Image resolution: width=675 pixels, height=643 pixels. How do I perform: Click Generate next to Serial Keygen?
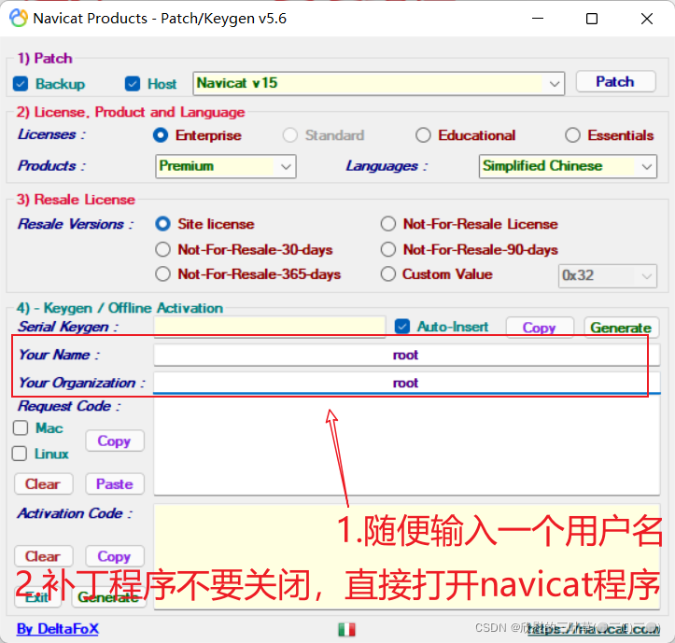[621, 328]
